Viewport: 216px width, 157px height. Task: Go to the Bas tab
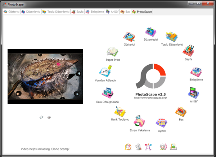tap(125, 11)
